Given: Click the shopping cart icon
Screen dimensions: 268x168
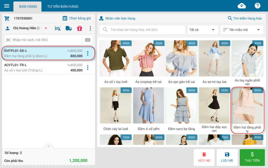Looking at the screenshot, I should tap(7, 18).
